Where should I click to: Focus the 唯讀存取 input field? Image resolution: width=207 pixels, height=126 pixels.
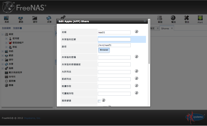[114, 87]
